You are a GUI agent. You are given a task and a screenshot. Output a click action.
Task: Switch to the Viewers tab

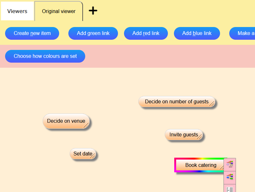click(x=17, y=11)
